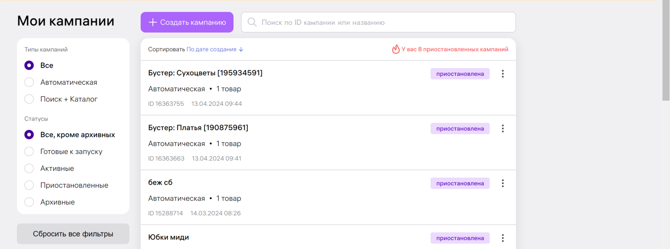
Task: Open the Юбки миди campaign
Action: tap(169, 237)
